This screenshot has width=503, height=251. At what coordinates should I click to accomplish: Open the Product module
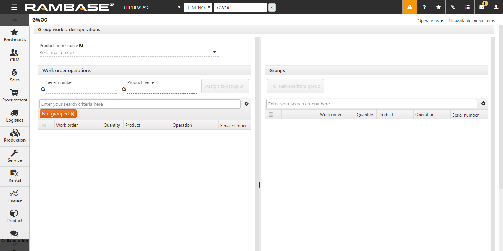[x=15, y=216]
